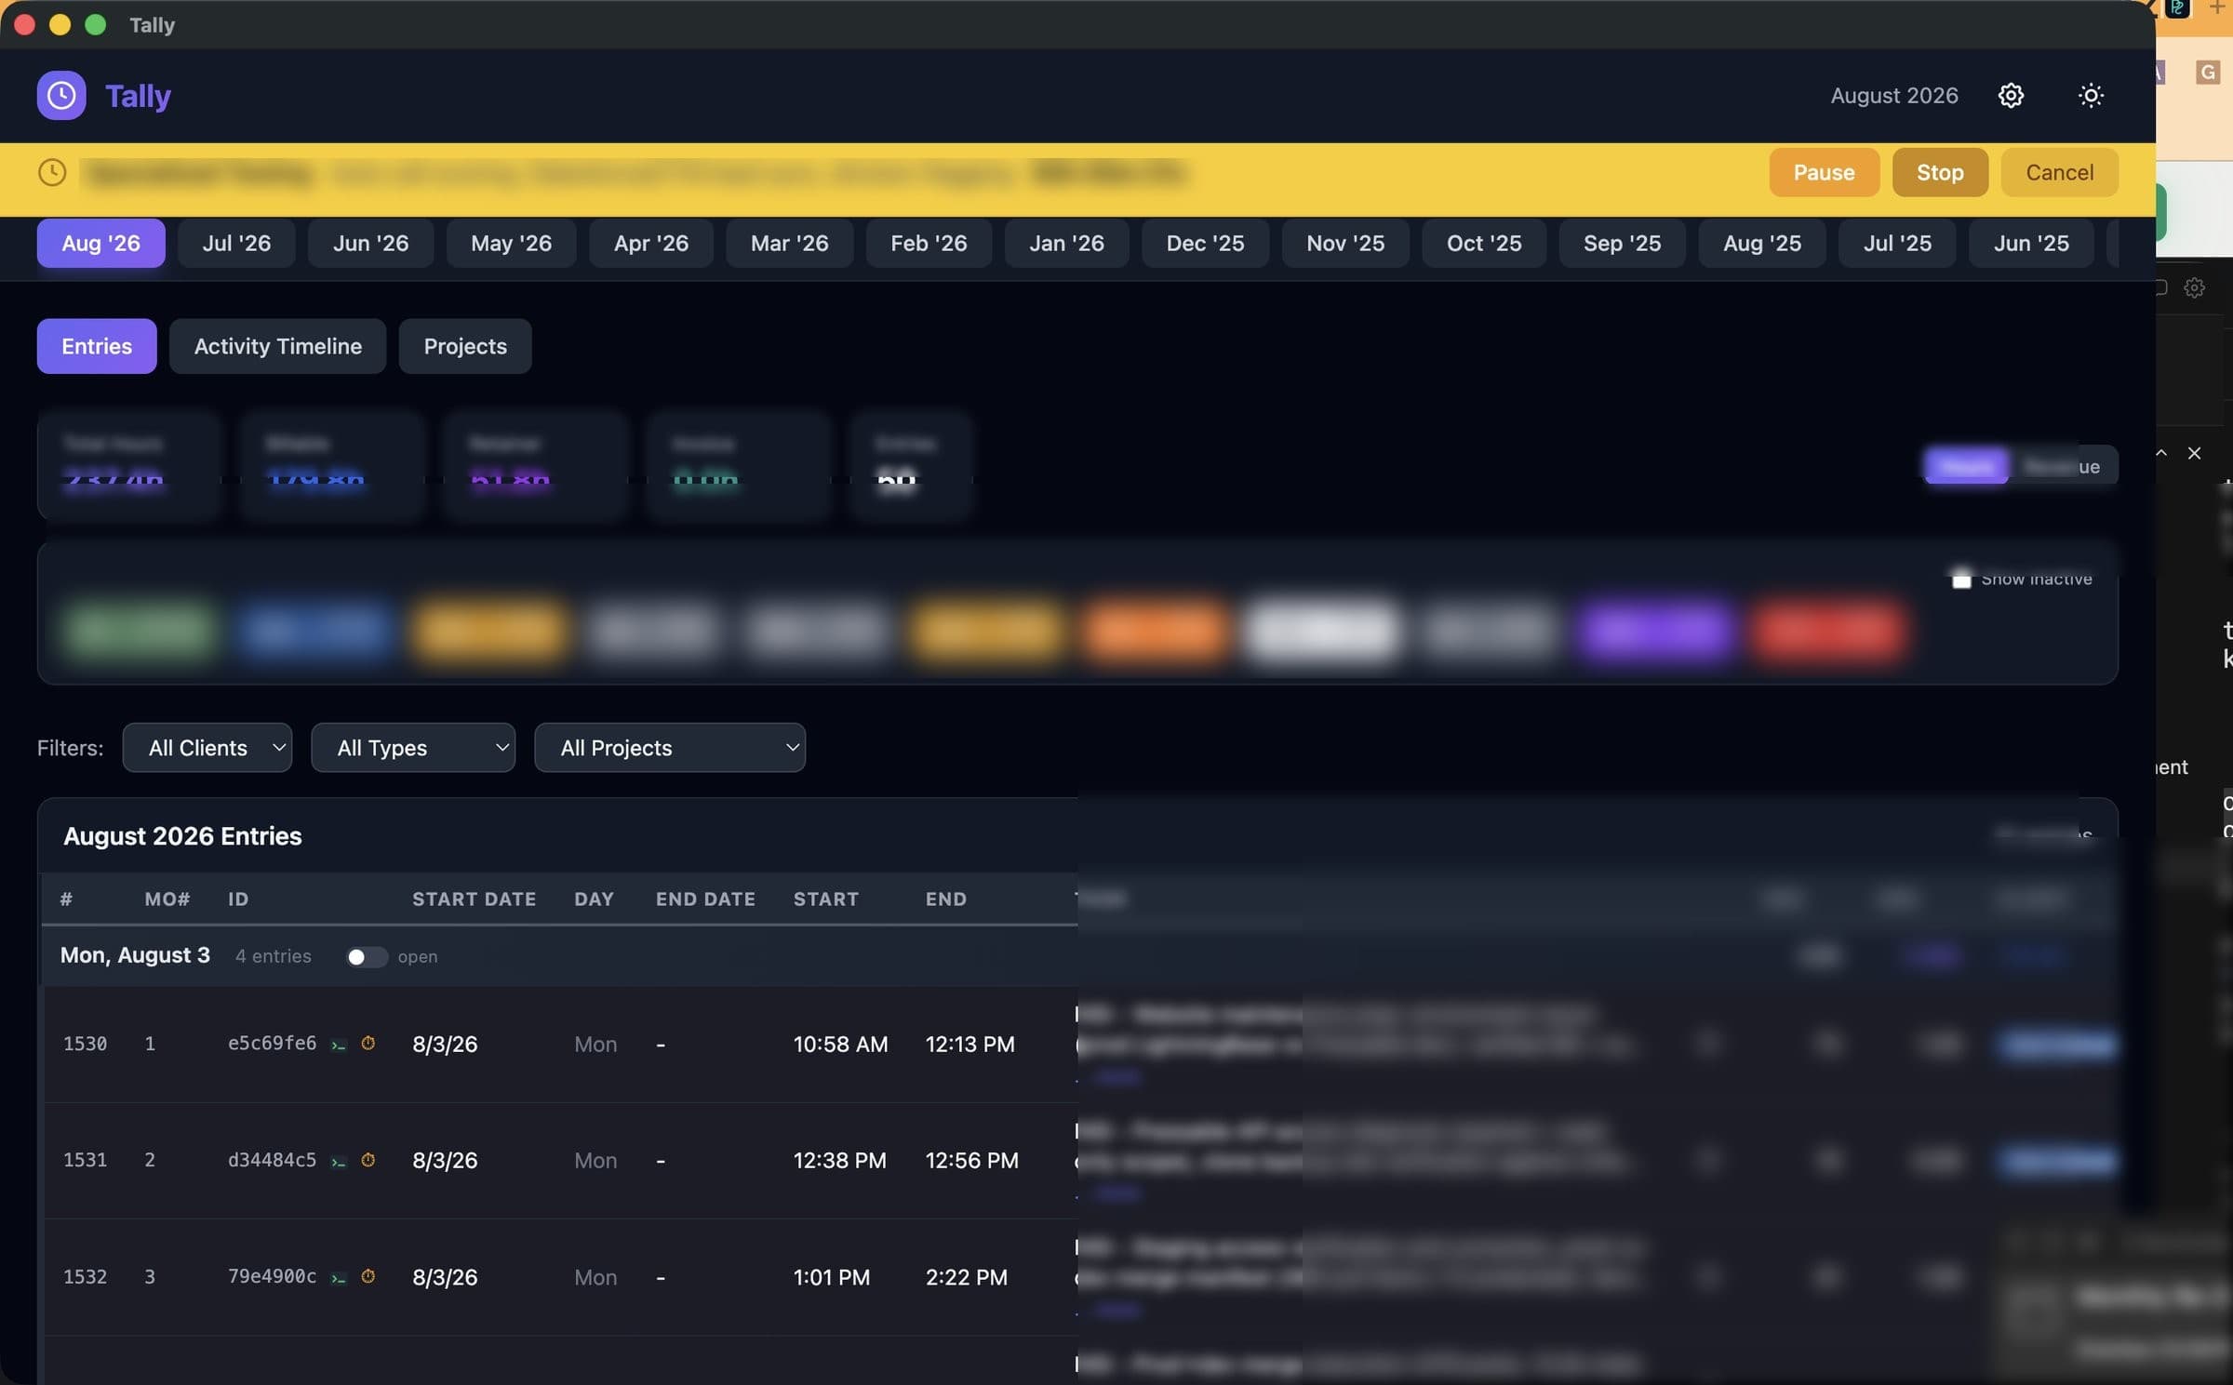Open the All Projects filter dropdown
Image resolution: width=2233 pixels, height=1385 pixels.
click(x=670, y=748)
